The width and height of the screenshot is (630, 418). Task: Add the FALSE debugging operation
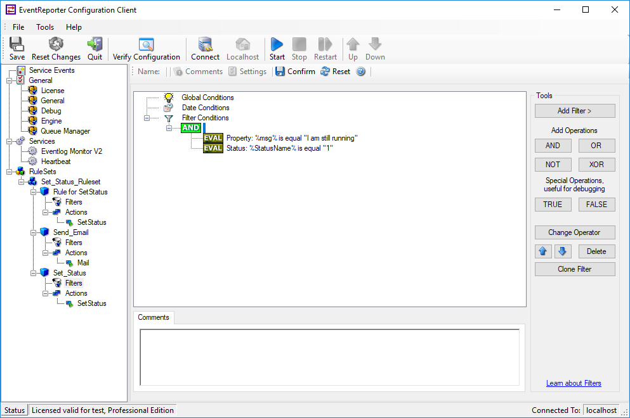coord(596,205)
